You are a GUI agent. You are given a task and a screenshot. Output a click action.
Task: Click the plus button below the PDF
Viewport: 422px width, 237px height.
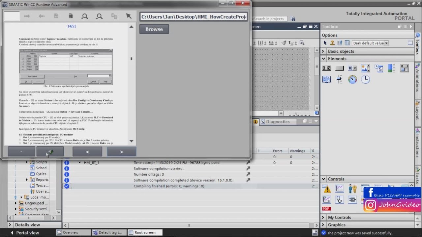pos(50,152)
